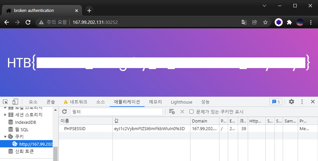Collapse the 쿠키 tree node

[x=5, y=137]
